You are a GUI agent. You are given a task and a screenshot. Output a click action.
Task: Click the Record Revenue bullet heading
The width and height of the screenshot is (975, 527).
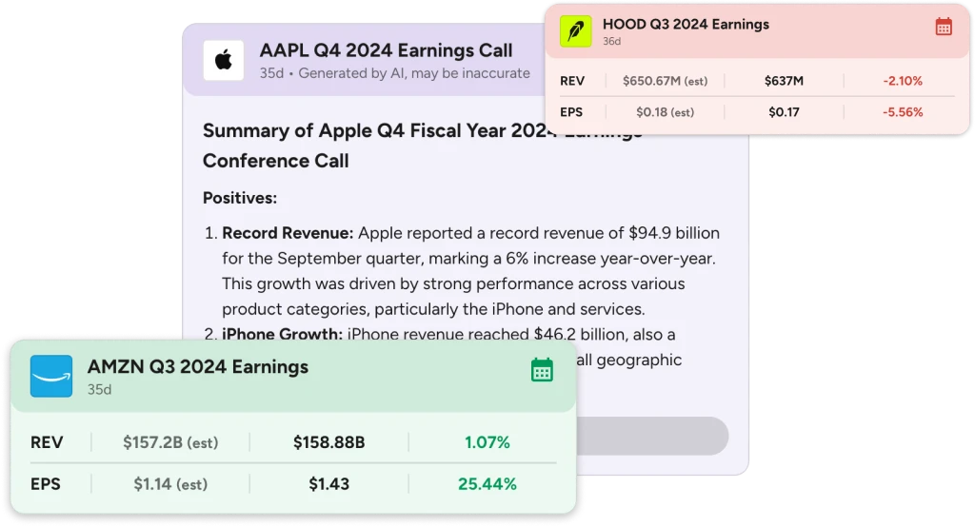click(288, 233)
